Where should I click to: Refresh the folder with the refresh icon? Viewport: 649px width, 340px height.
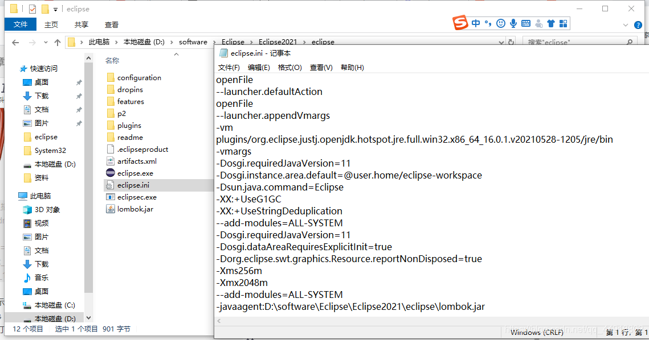point(511,42)
